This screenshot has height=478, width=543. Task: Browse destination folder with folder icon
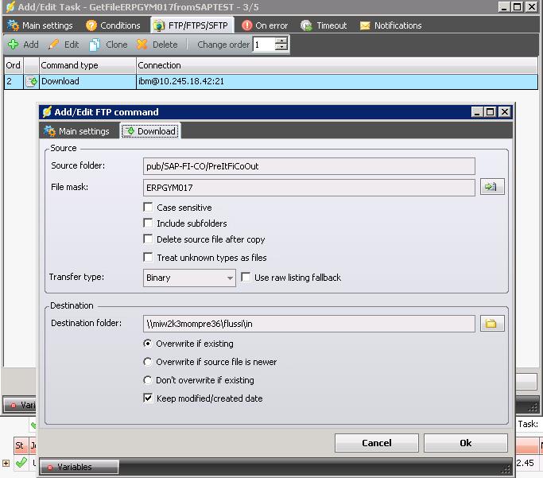[492, 324]
